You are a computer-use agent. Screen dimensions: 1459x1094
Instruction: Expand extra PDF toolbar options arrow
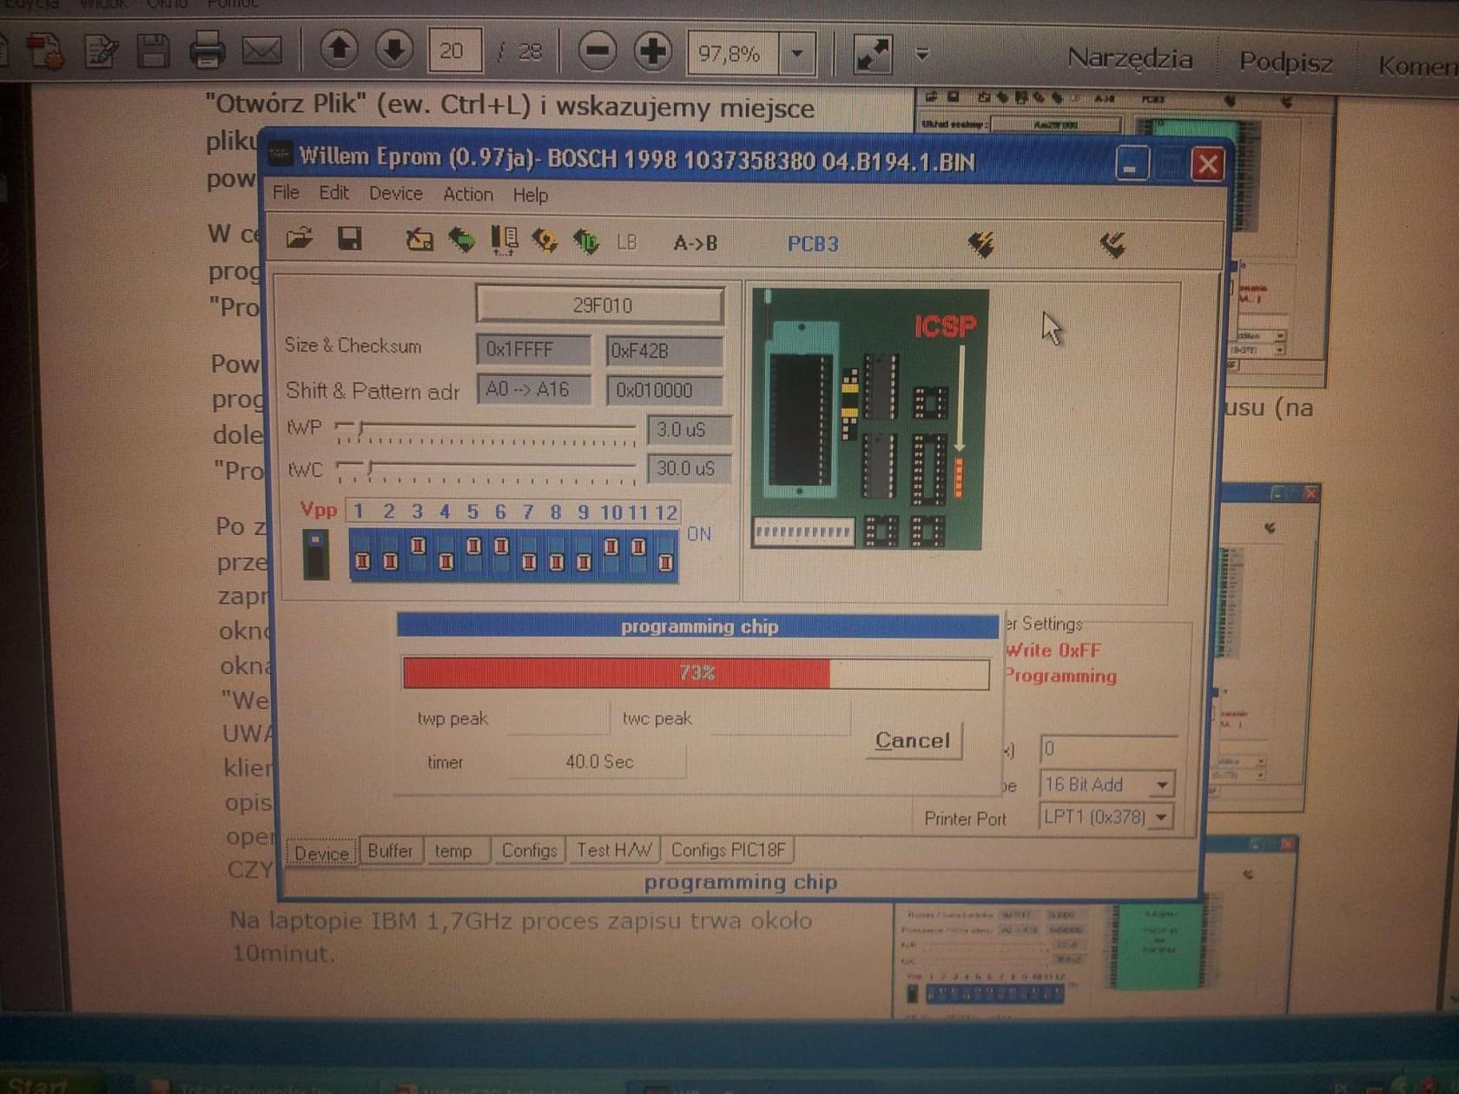922,55
